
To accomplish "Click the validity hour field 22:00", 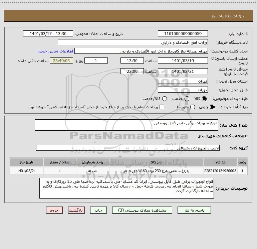I will point(132,71).
